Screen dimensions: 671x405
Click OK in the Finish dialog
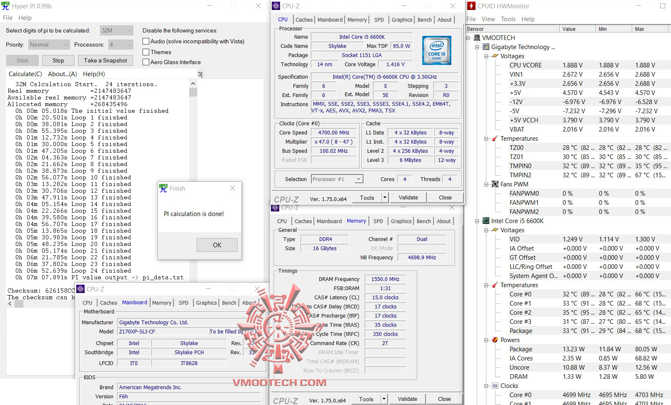click(217, 245)
